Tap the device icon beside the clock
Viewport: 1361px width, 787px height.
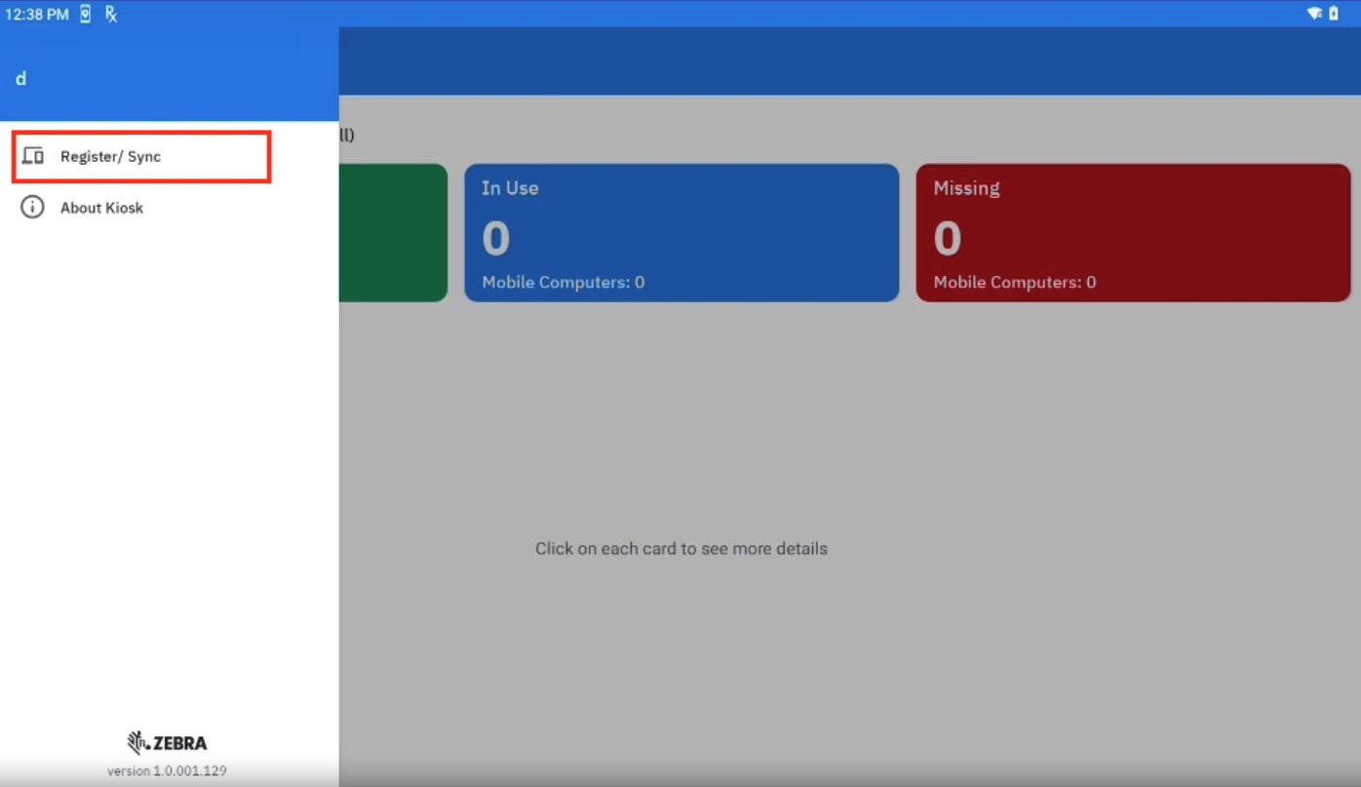pyautogui.click(x=86, y=14)
